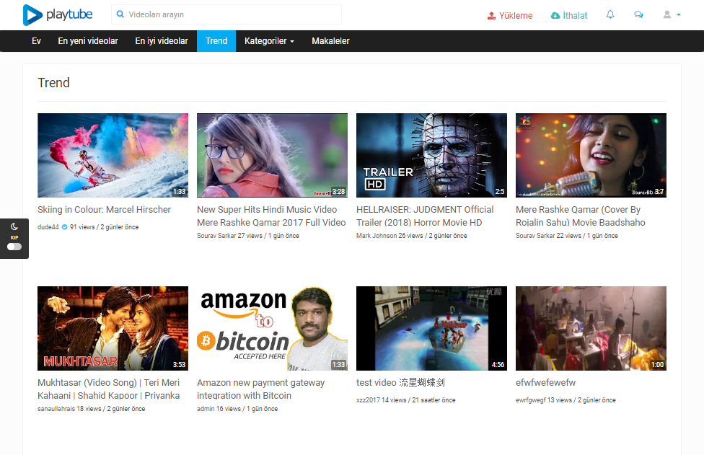Viewport: 704px width, 455px height.
Task: Click title Skiing in Colour: Marcel Hirscher
Action: (104, 210)
